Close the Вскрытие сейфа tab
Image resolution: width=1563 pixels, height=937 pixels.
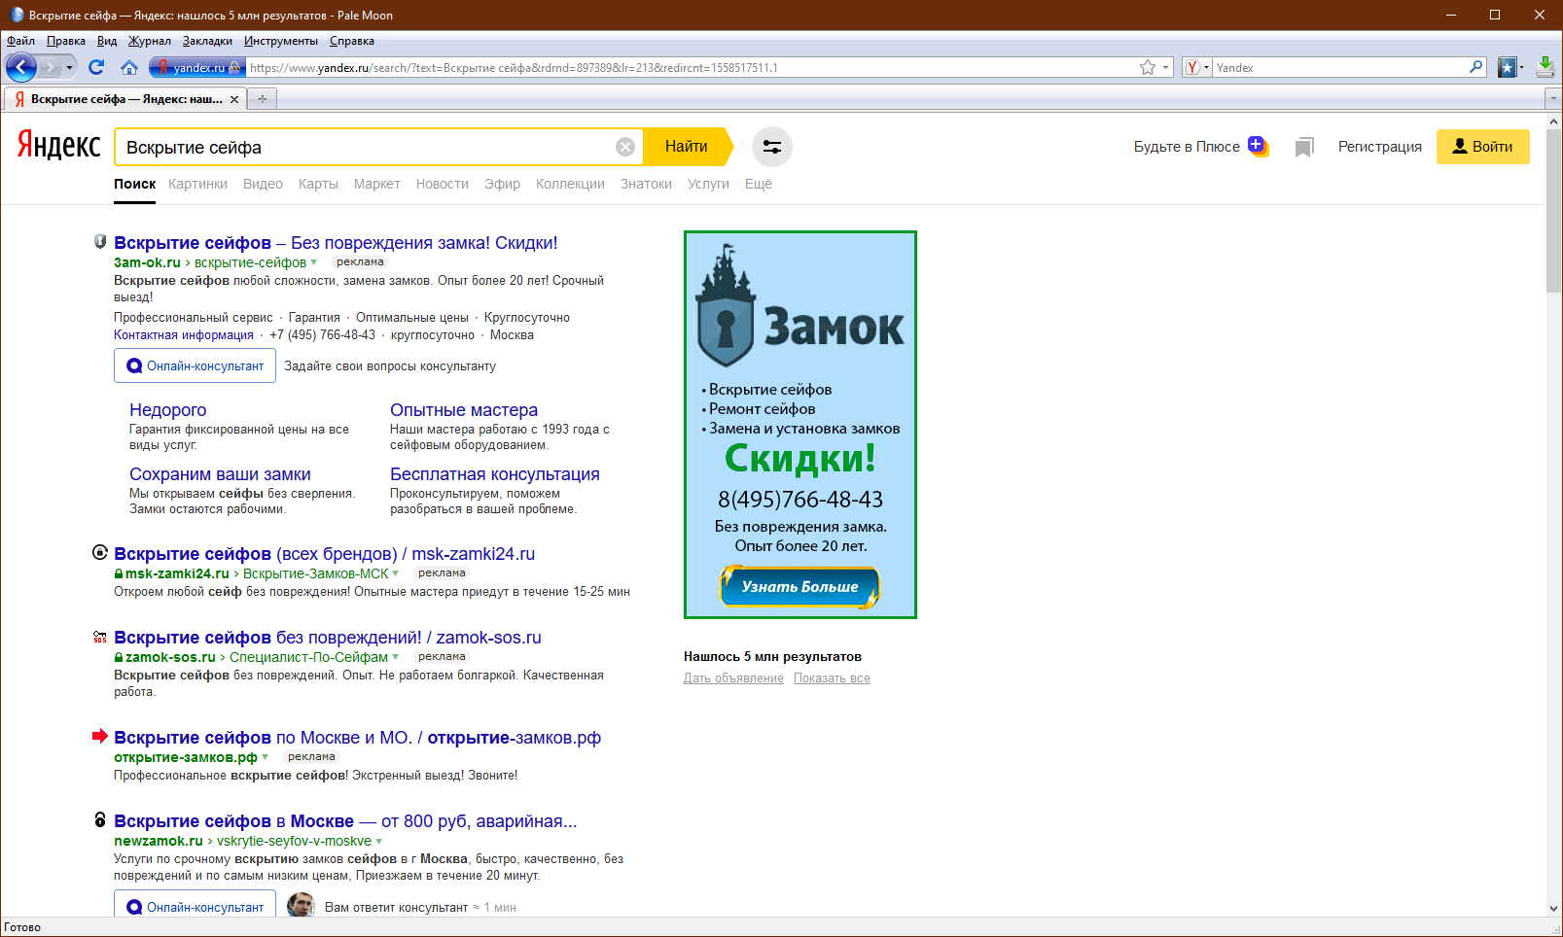point(234,99)
